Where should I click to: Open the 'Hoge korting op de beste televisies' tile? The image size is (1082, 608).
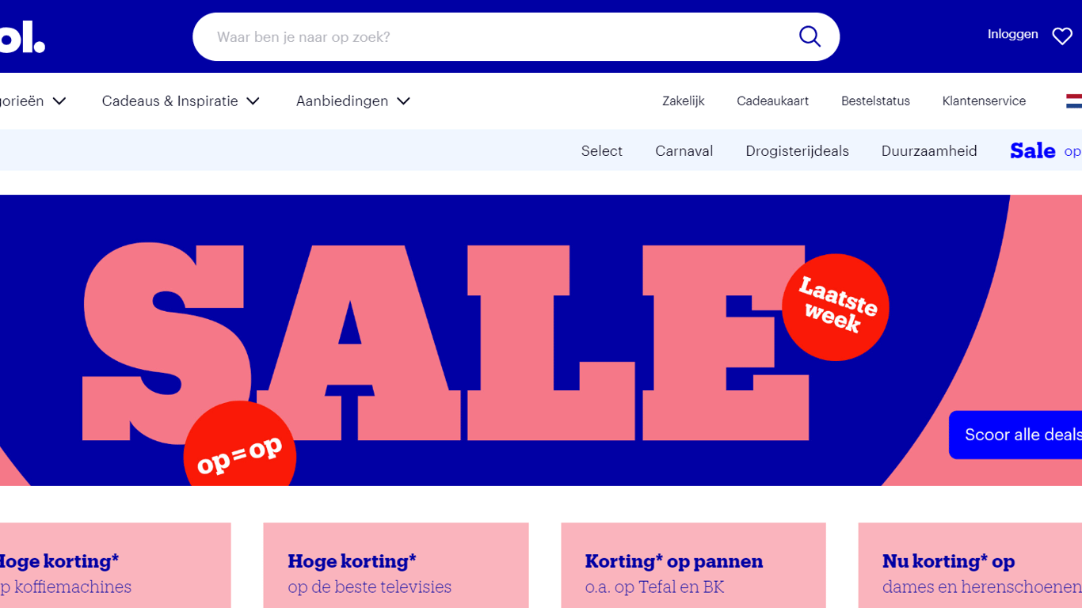coord(396,565)
